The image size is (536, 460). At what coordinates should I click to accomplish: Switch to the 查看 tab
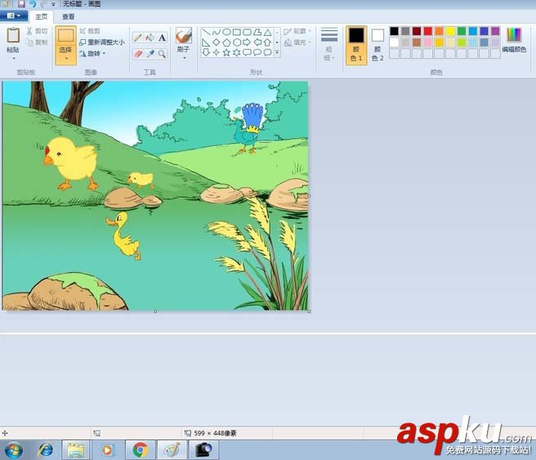(69, 16)
